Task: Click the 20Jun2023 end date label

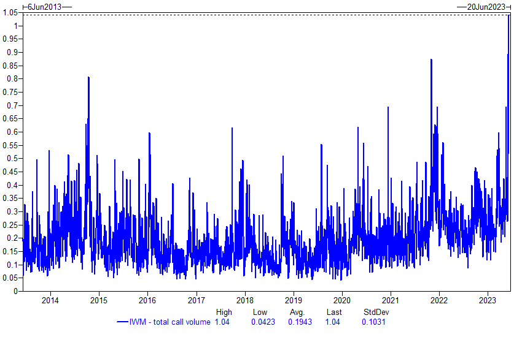Action: 486,7
